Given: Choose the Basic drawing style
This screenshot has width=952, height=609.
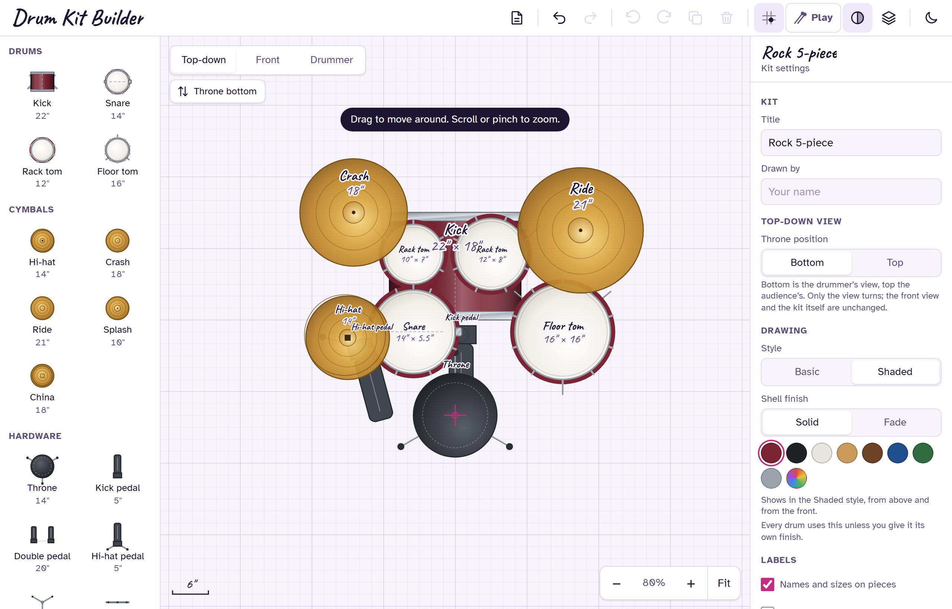Looking at the screenshot, I should pyautogui.click(x=807, y=372).
